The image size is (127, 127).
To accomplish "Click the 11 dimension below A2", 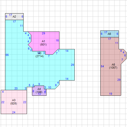I will 21,26.
